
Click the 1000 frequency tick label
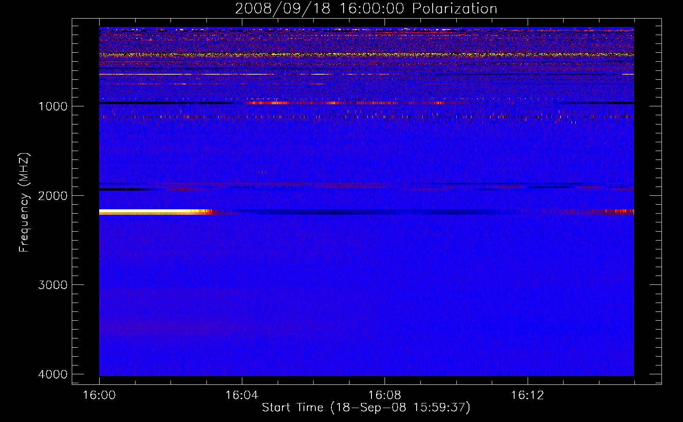[53, 106]
